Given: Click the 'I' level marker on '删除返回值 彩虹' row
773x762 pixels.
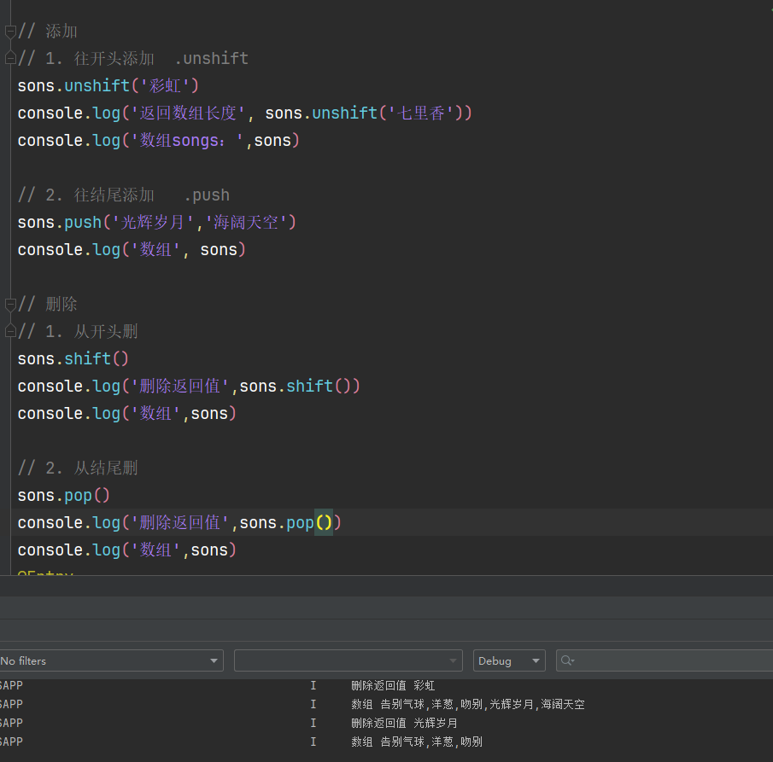Looking at the screenshot, I should (x=313, y=685).
